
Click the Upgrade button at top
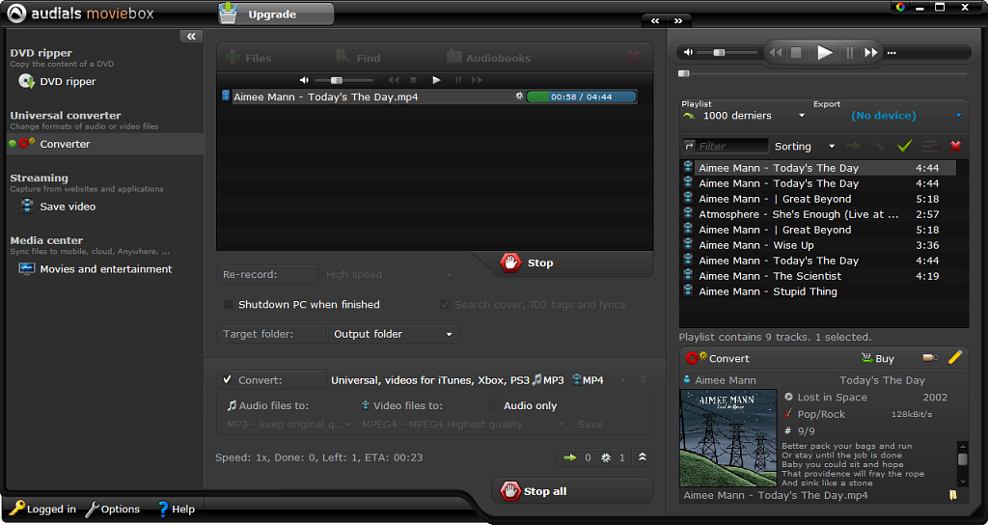coord(276,14)
